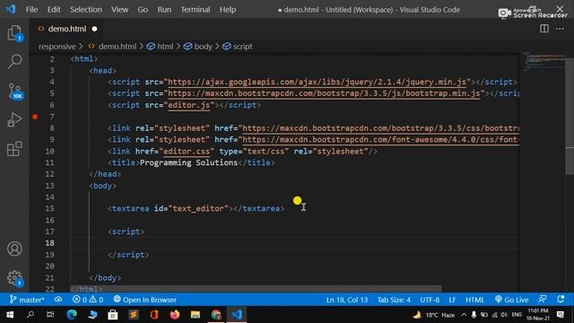Open the Terminal menu
Screen dimensions: 574x323
click(x=196, y=10)
